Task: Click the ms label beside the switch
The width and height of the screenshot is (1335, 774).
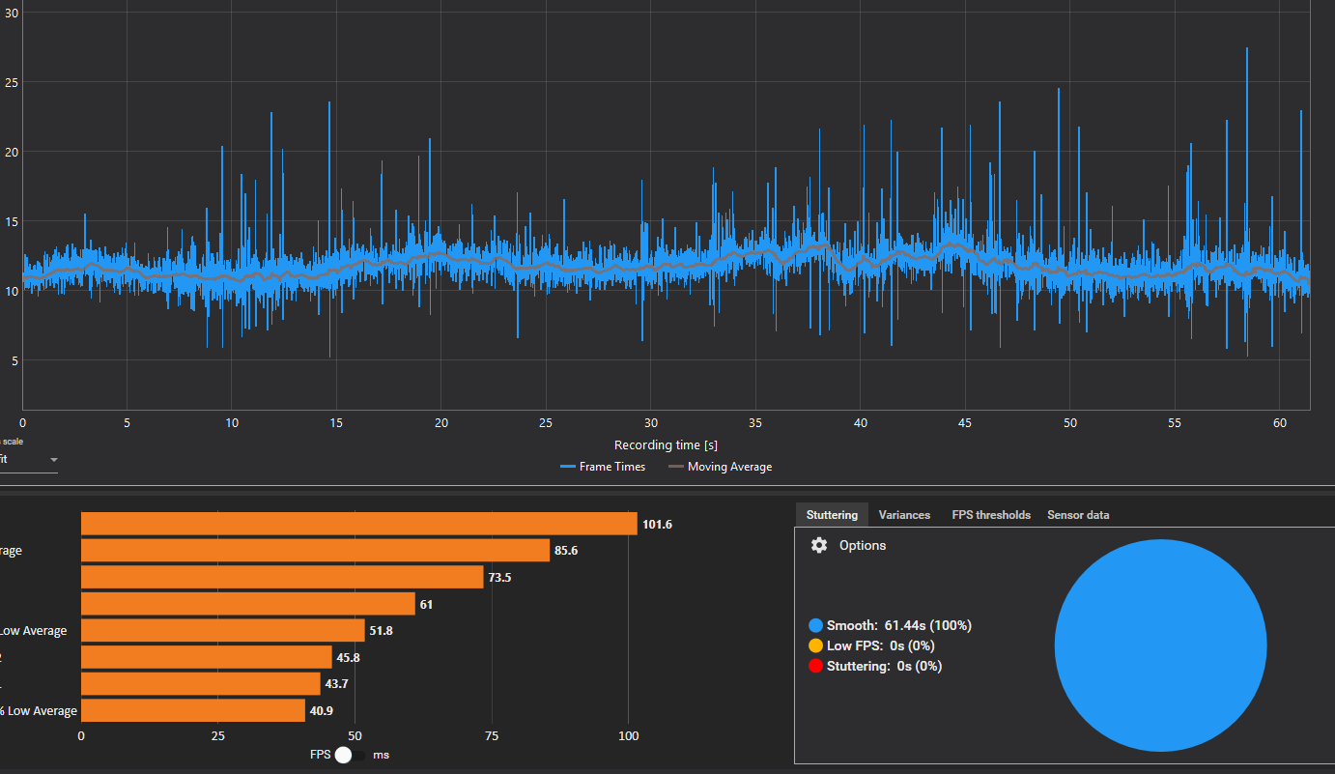Action: tap(381, 755)
